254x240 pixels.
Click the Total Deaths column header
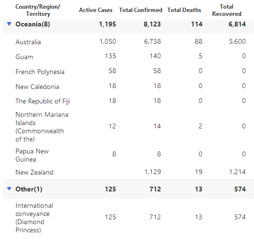pos(184,10)
